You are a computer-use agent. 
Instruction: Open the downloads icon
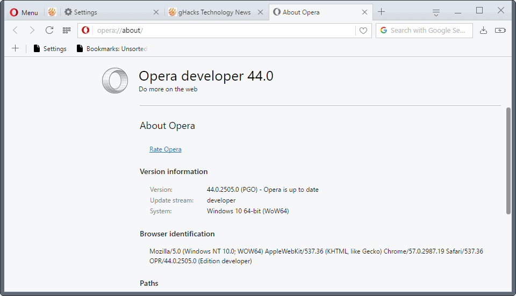(x=483, y=30)
